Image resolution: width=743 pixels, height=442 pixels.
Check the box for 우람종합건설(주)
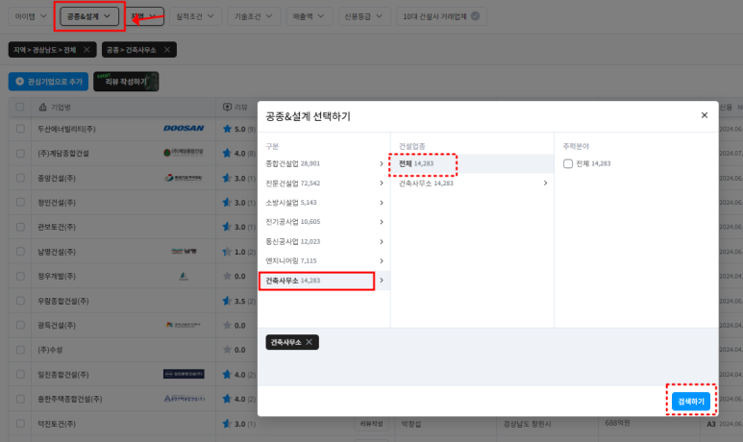tap(20, 301)
